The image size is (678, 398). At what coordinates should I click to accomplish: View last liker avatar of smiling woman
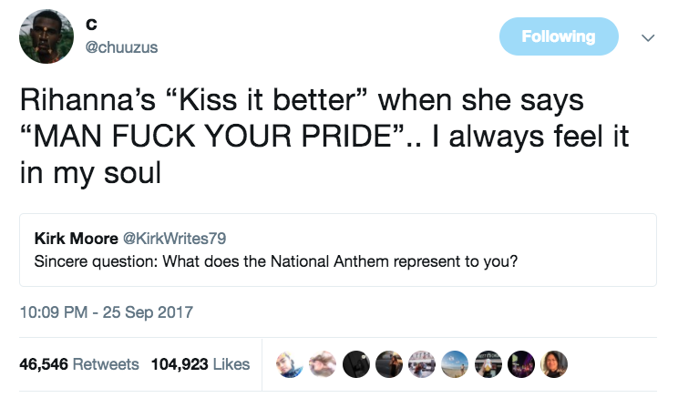point(554,364)
